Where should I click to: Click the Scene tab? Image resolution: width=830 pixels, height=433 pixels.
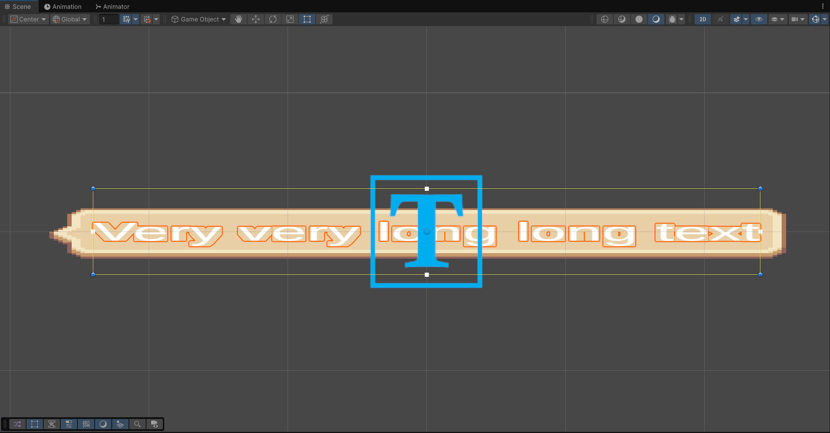[x=18, y=7]
